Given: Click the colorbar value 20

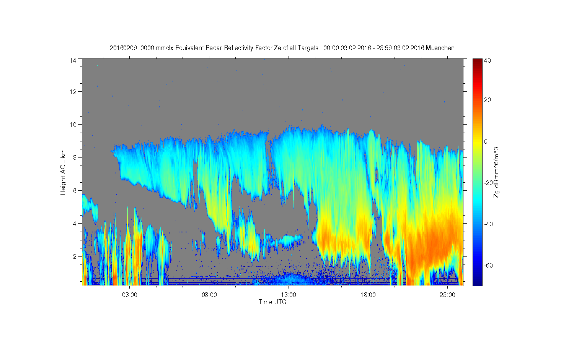Looking at the screenshot, I should click(488, 100).
